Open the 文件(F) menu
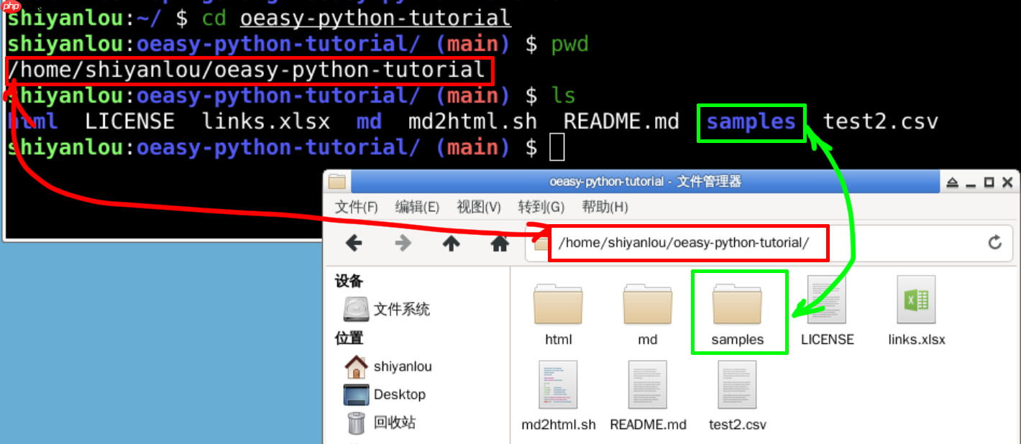 tap(356, 207)
